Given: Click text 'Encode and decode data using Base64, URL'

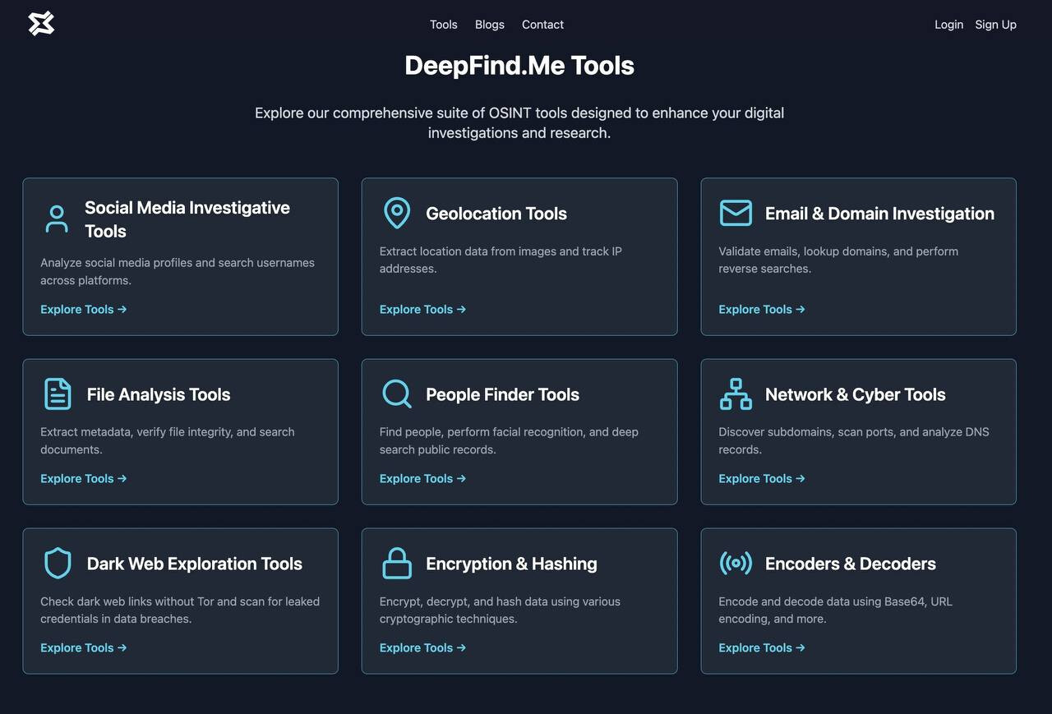Looking at the screenshot, I should pyautogui.click(x=836, y=601).
